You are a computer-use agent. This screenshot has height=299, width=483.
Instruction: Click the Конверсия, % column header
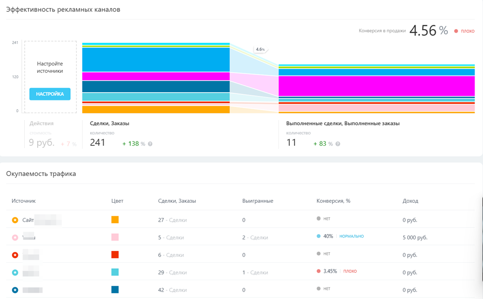click(333, 201)
